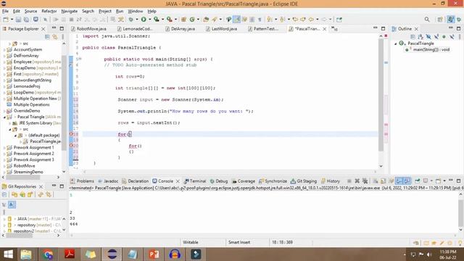The height and width of the screenshot is (261, 464).
Task: Switch to the DelArray.java editor tab
Action: tap(181, 29)
